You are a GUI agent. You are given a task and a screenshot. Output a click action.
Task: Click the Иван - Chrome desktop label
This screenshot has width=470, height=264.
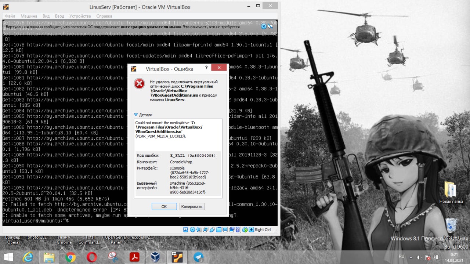[x=64, y=240]
